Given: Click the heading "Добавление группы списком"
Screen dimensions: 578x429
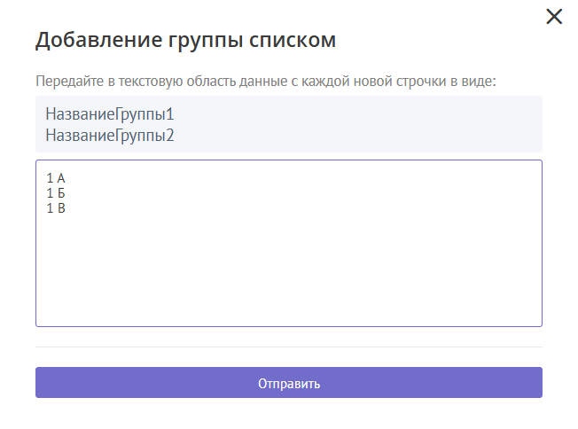Looking at the screenshot, I should (185, 40).
